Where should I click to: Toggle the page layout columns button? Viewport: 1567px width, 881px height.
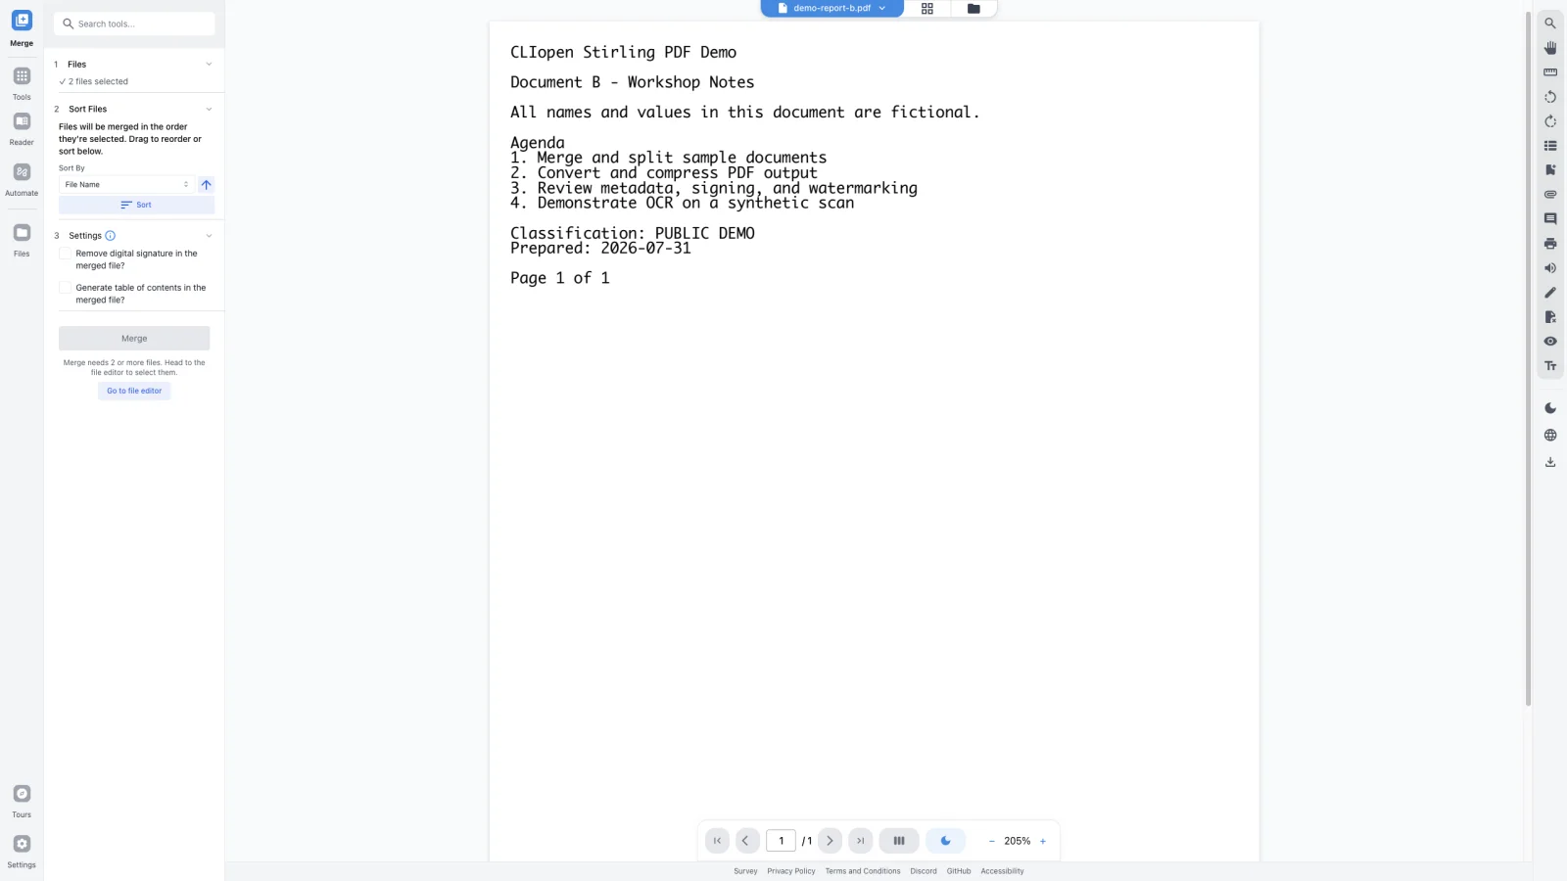899,841
